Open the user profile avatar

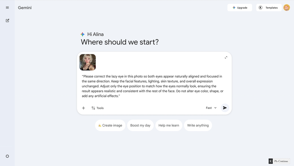tap(286, 8)
